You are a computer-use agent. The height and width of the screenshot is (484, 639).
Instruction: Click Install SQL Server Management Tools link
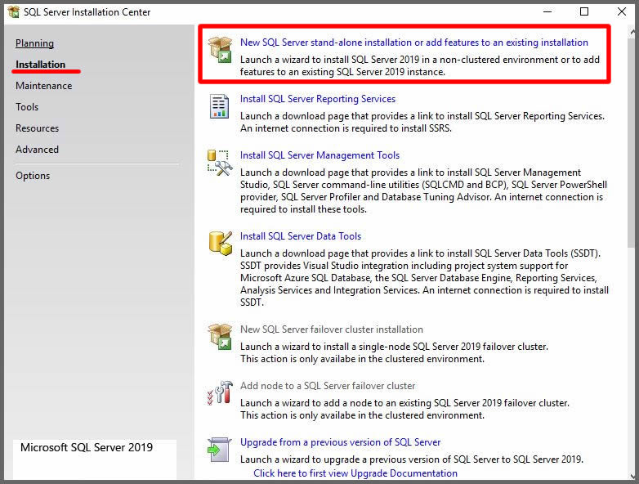(x=319, y=155)
